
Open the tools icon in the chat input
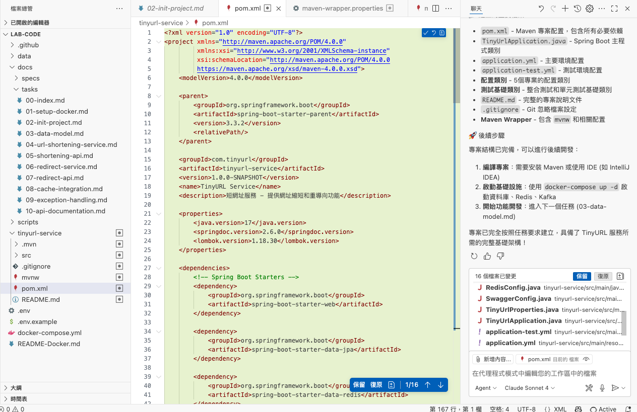coord(589,388)
